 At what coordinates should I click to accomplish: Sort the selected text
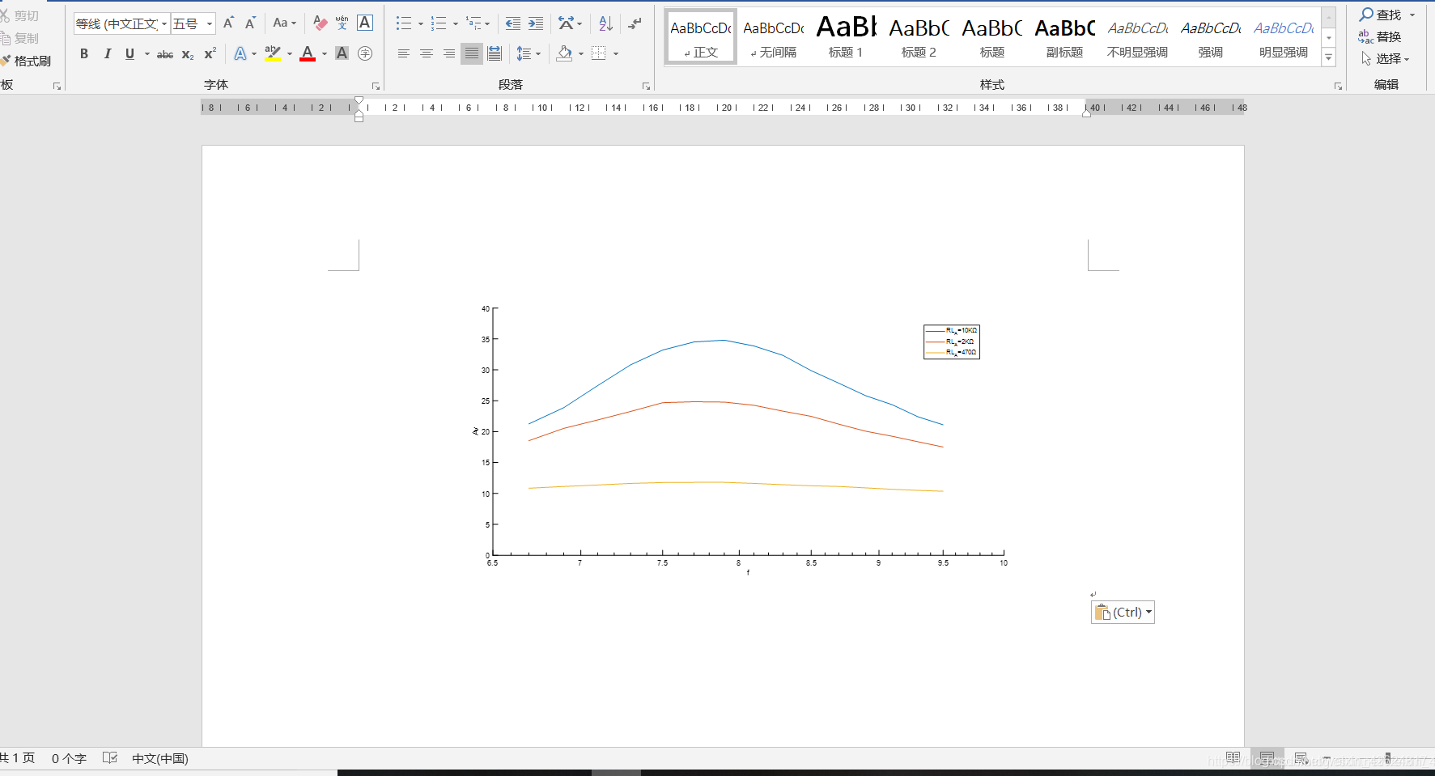coord(605,23)
